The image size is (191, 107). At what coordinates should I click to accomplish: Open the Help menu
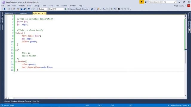point(81,6)
